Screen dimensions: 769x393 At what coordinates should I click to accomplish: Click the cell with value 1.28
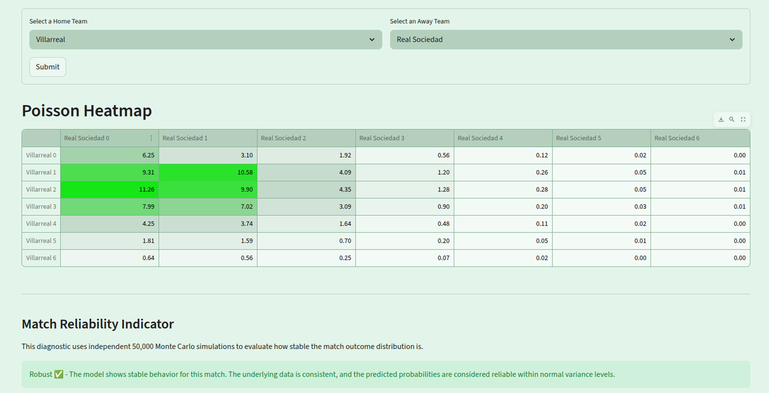pos(404,189)
